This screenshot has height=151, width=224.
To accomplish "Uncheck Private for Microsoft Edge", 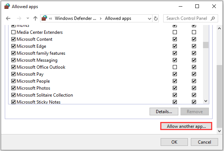I will tap(175, 46).
